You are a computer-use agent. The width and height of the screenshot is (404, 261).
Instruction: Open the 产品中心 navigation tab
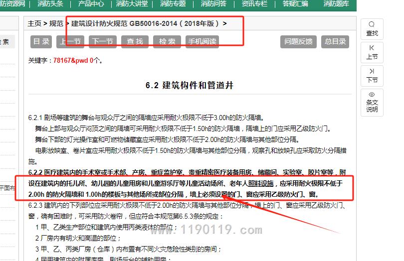click(x=91, y=4)
